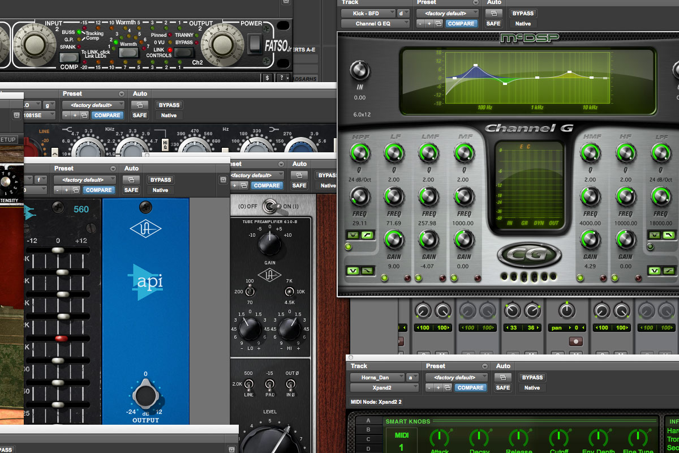Select the DYN meter label in Channel G

[x=539, y=223]
